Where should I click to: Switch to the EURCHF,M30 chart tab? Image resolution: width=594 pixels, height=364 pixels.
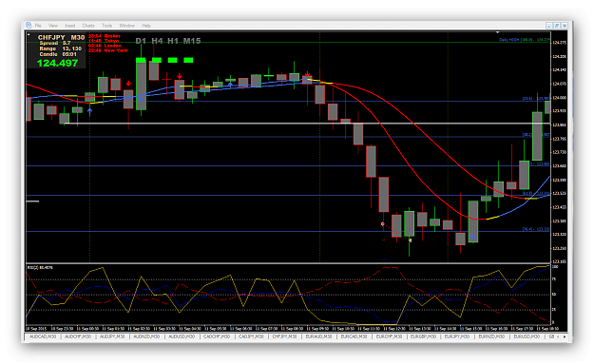(389, 336)
